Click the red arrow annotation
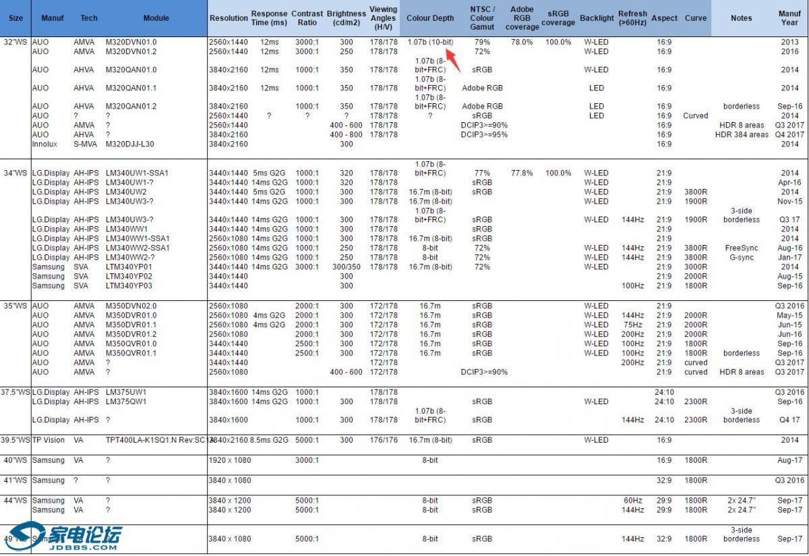The height and width of the screenshot is (556, 809). pos(453,59)
